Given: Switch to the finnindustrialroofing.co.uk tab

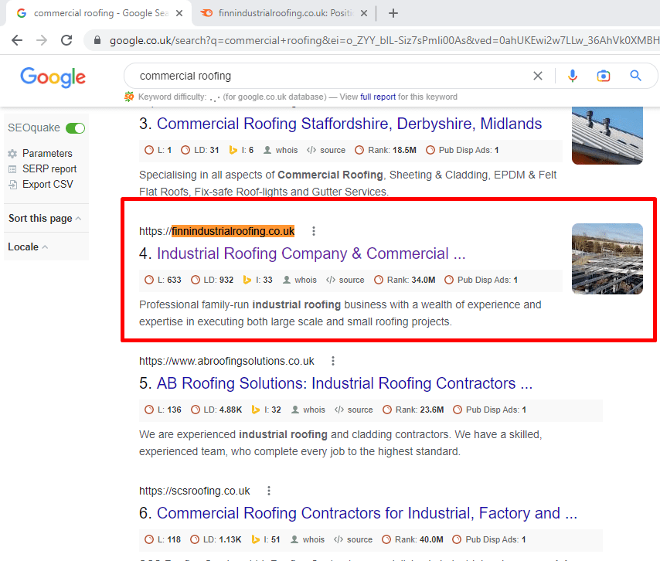Looking at the screenshot, I should 284,13.
